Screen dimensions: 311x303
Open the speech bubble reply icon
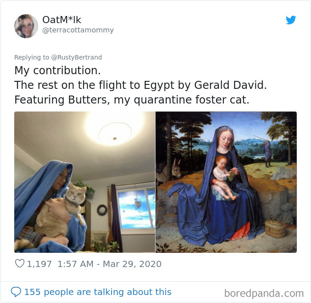16,292
